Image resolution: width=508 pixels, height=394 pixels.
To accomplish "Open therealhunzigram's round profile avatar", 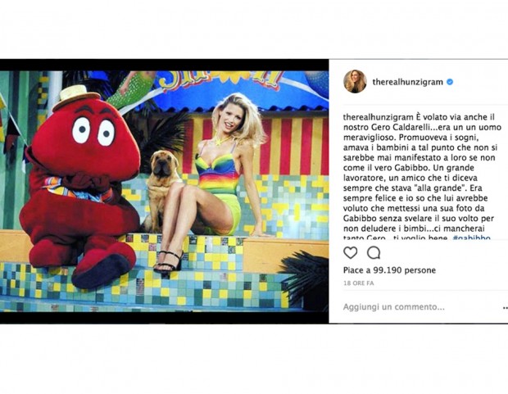I will click(355, 81).
